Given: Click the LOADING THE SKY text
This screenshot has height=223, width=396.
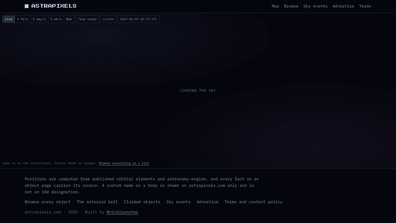Looking at the screenshot, I should click(x=198, y=91).
